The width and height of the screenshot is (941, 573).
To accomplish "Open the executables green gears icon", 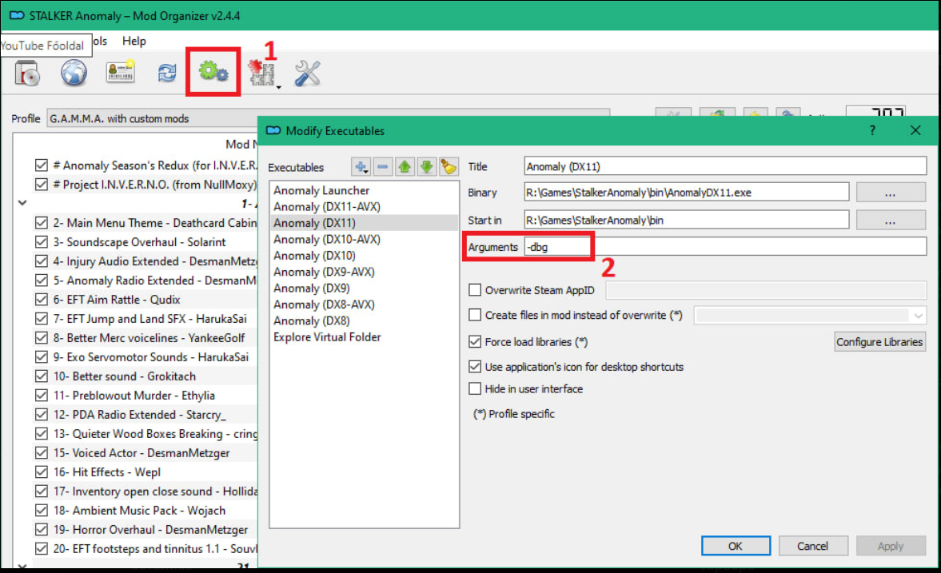I will [x=213, y=73].
